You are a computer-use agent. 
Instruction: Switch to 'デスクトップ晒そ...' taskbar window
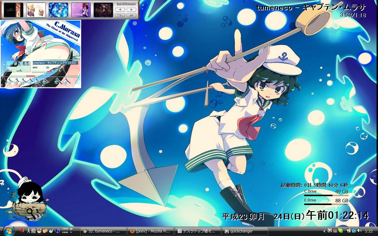pos(198,231)
